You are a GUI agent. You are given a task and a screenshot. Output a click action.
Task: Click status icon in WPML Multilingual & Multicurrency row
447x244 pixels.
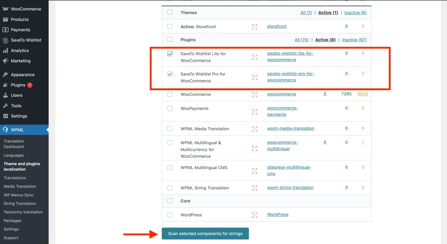254,149
